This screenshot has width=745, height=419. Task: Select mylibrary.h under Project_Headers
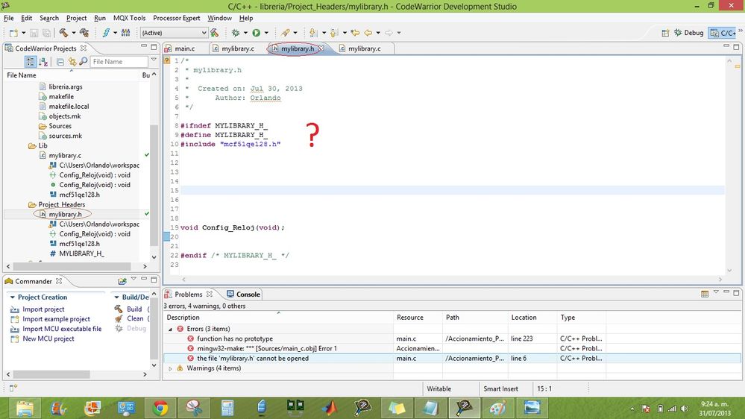coord(65,214)
